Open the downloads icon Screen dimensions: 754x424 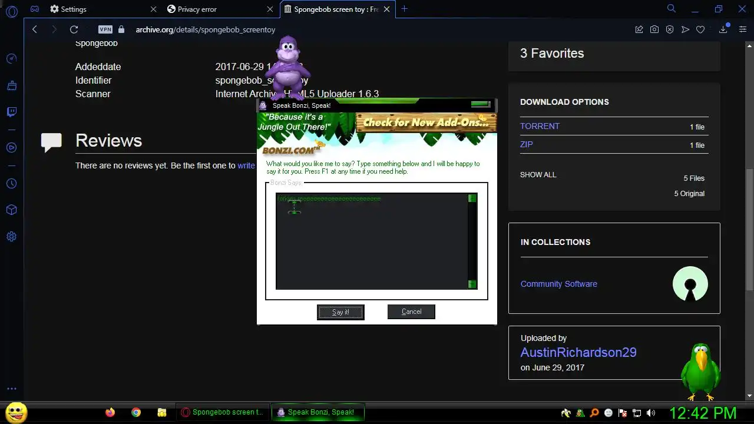723,29
